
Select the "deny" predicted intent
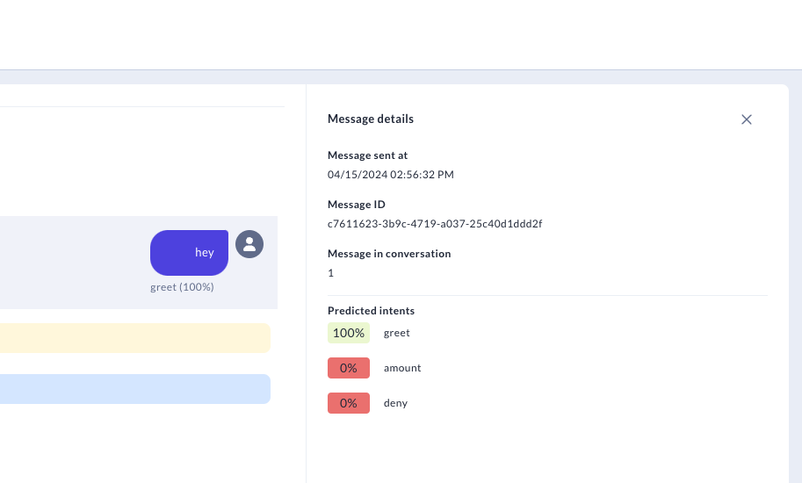395,403
